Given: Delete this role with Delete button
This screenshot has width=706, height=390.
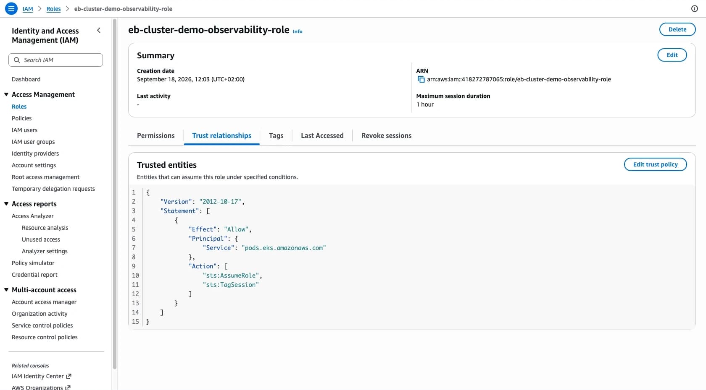Looking at the screenshot, I should [677, 29].
